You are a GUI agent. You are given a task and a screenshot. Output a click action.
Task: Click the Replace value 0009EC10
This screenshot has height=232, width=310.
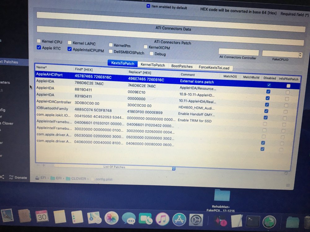pos(136,92)
